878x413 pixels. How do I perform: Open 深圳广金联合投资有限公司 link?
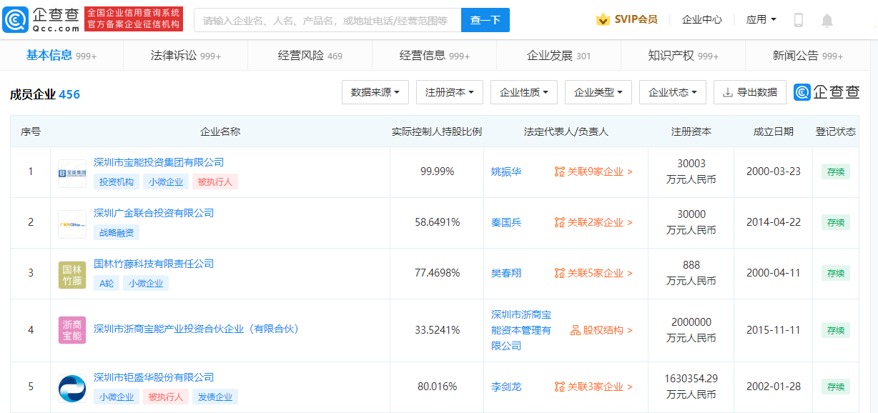[x=154, y=213]
